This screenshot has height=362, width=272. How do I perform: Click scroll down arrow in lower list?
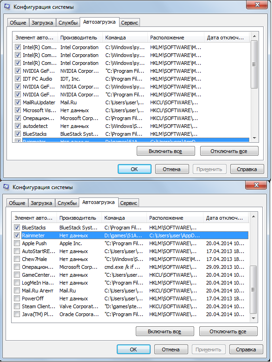253,318
